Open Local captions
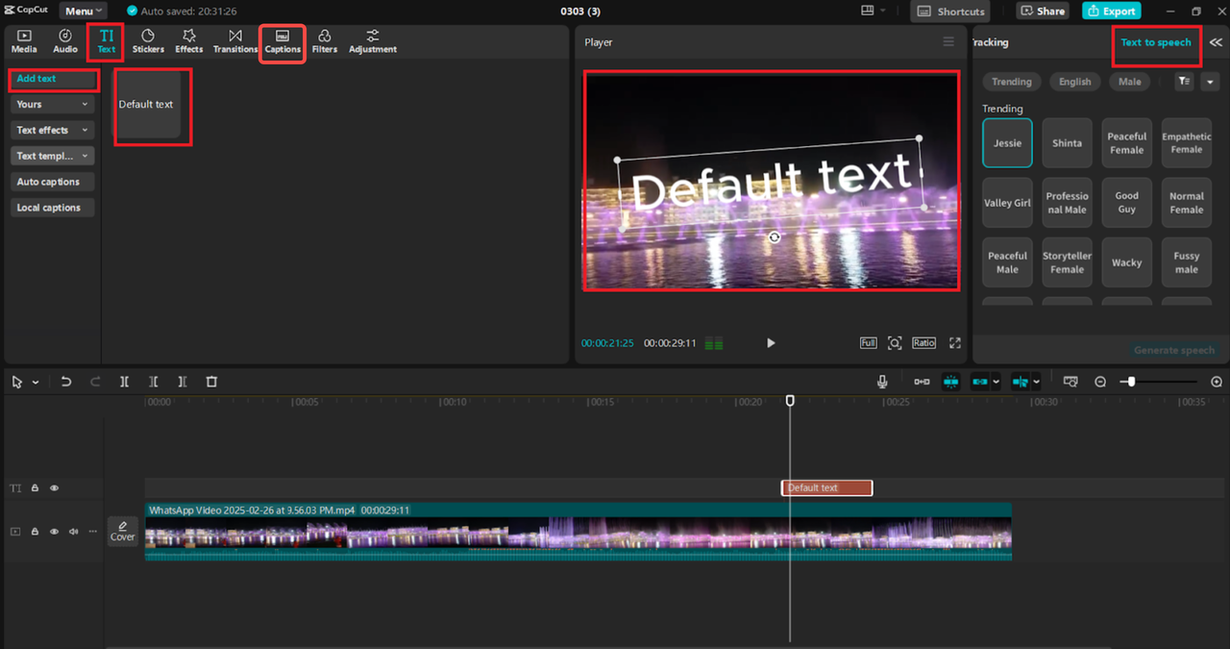Screen dimensions: 1230x649 click(53, 208)
